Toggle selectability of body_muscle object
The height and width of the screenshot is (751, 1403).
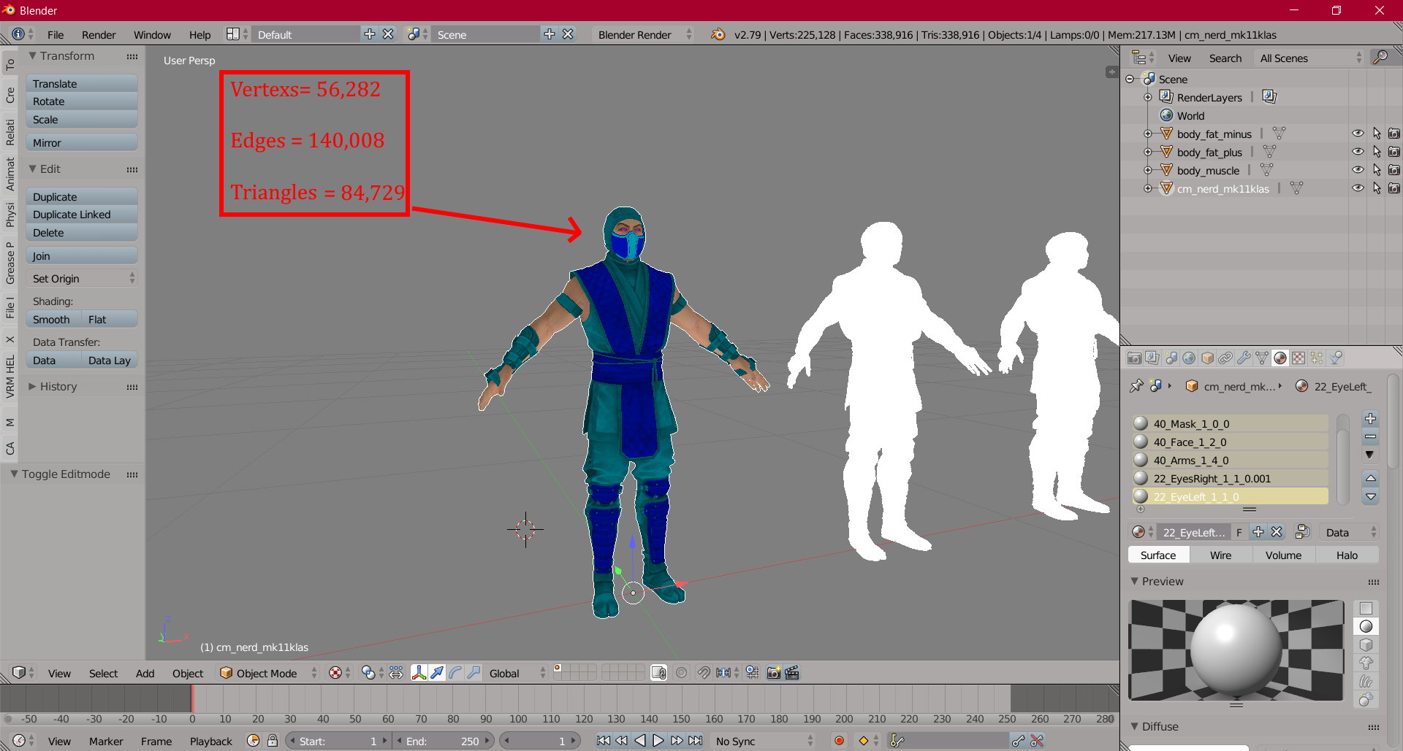click(x=1377, y=170)
